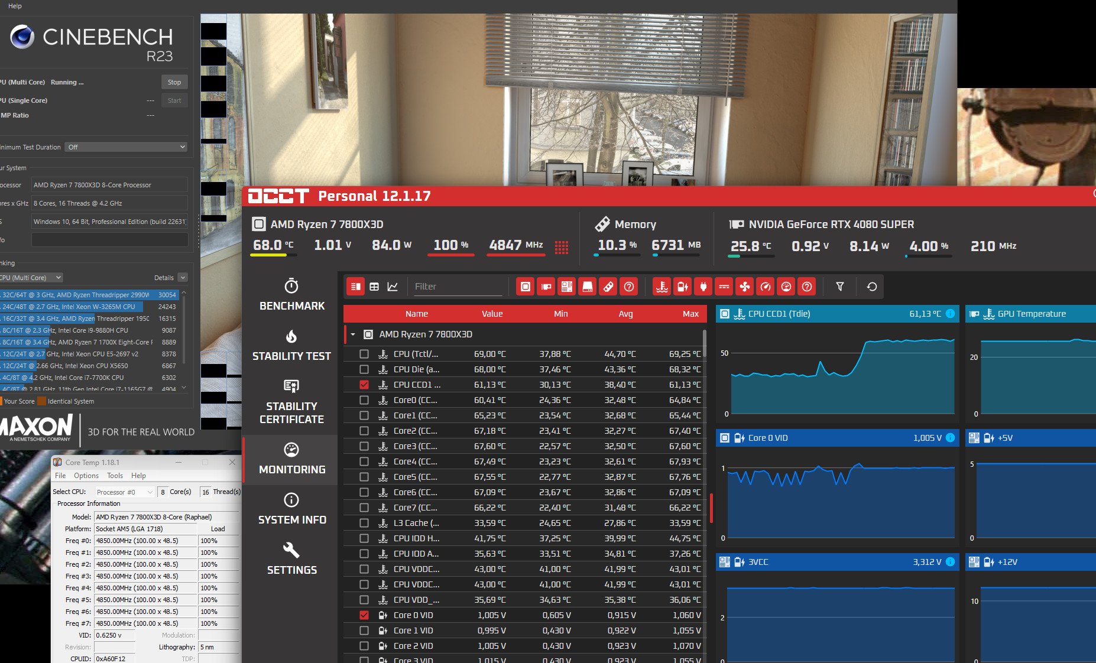1096x663 pixels.
Task: Check the Core0 temperature row checkbox
Action: 364,400
